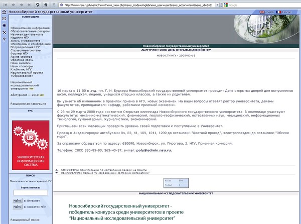The width and height of the screenshot is (301, 224).
Task: Open Форумы НГУ link
Action: pyautogui.click(x=19, y=53)
